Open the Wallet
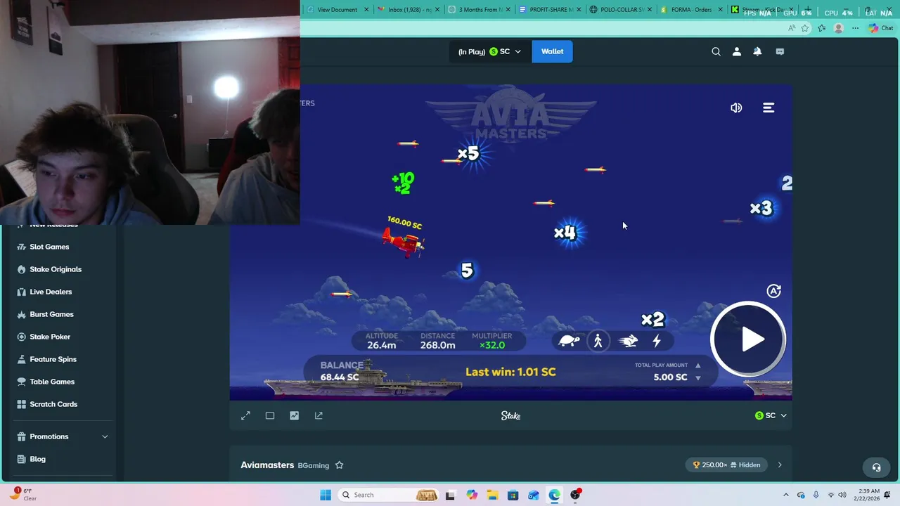Viewport: 900px width, 506px height. point(552,51)
